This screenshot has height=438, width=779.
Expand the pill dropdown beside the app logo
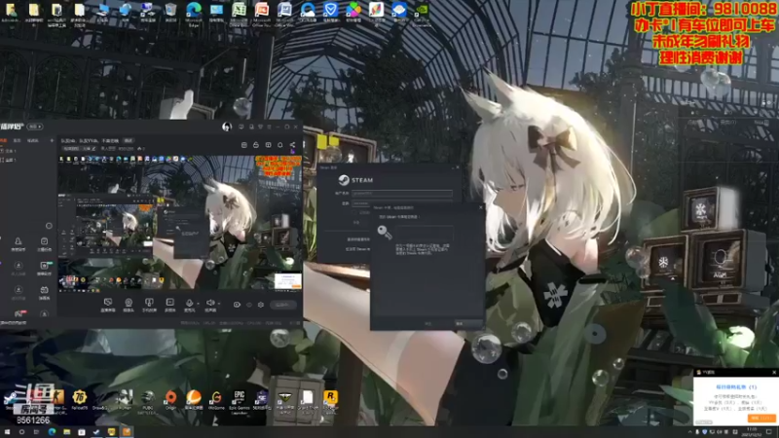tap(35, 127)
